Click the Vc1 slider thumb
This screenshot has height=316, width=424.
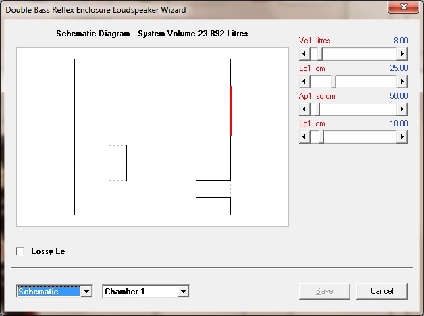pyautogui.click(x=320, y=54)
